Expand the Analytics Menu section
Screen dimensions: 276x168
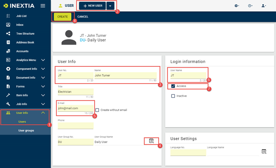pos(43,60)
